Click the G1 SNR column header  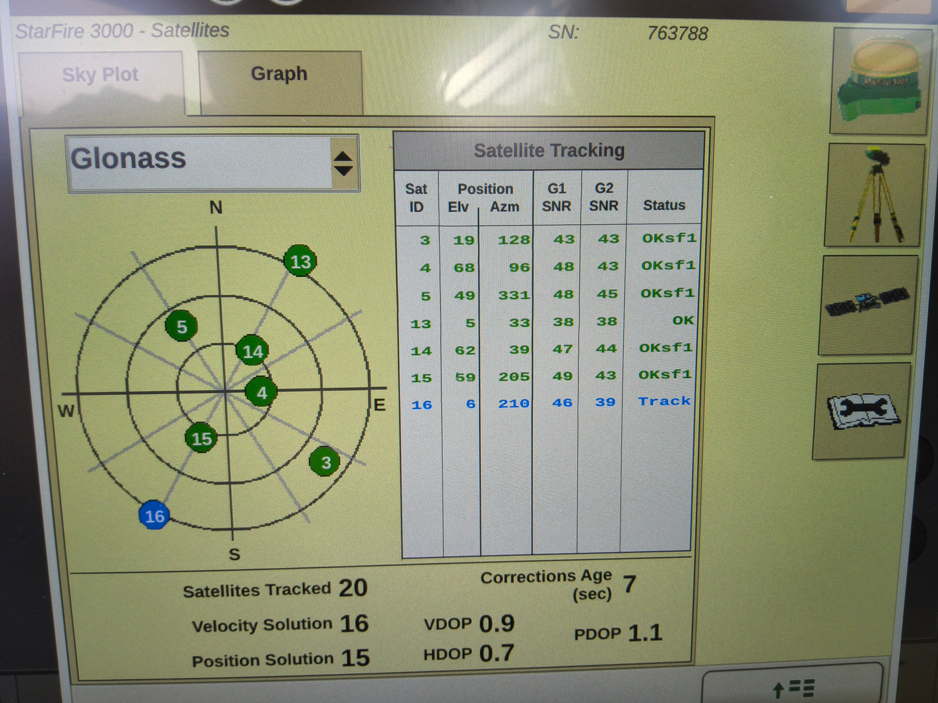(x=556, y=197)
